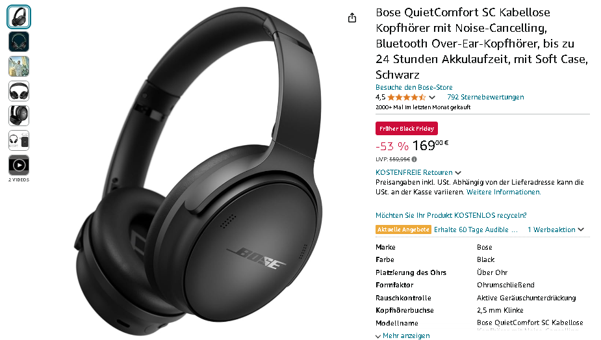Expand the star rating dropdown chevron

pos(432,98)
